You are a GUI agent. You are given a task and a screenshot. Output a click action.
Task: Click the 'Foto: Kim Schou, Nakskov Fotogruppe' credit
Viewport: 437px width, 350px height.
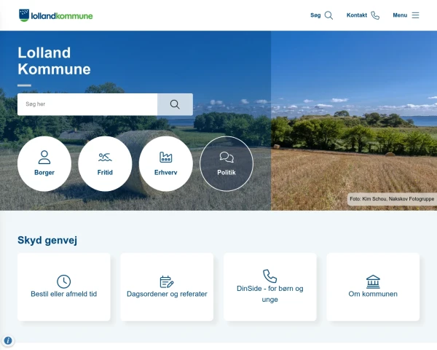(392, 199)
